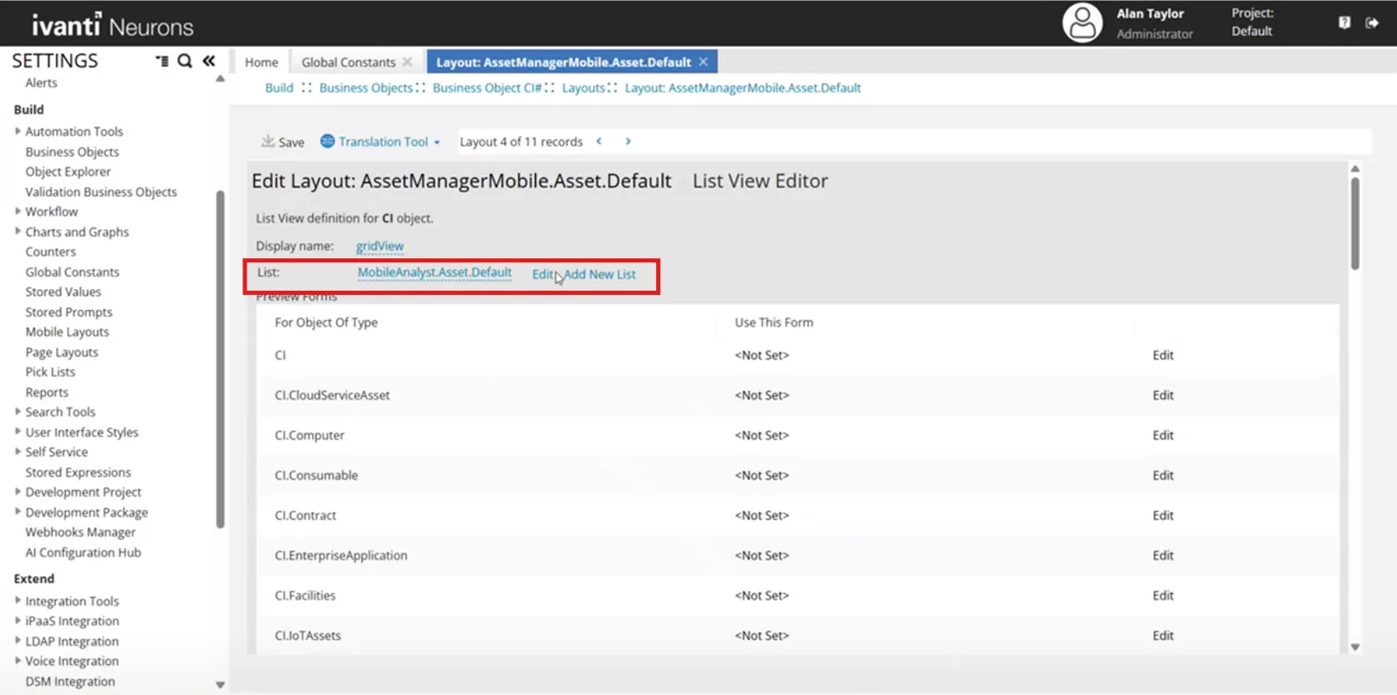Click the Settings tree list view icon

(x=161, y=61)
